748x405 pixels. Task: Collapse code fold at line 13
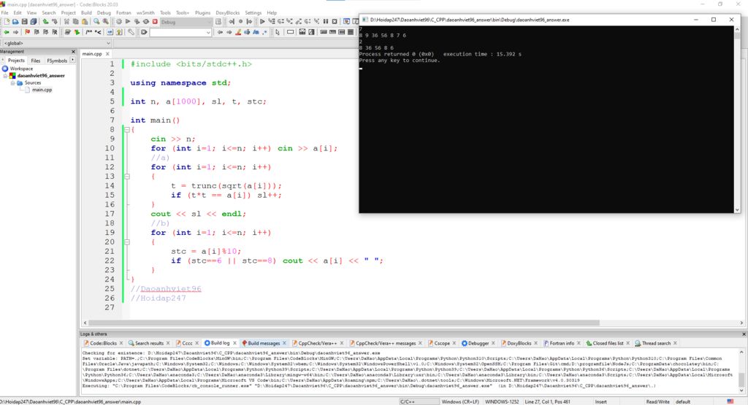[127, 177]
